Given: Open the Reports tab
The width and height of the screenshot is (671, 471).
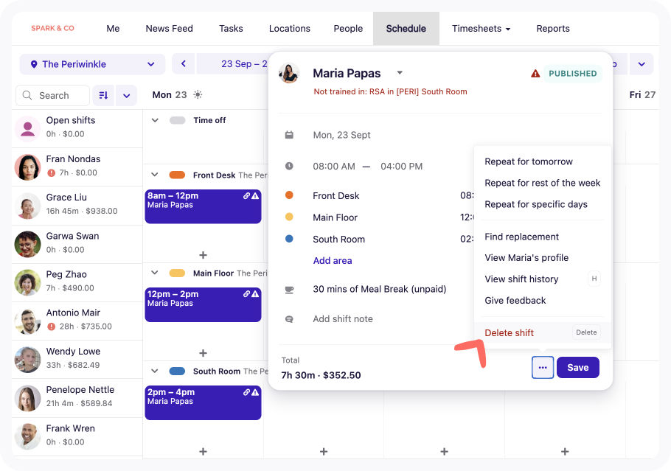Looking at the screenshot, I should coord(553,28).
